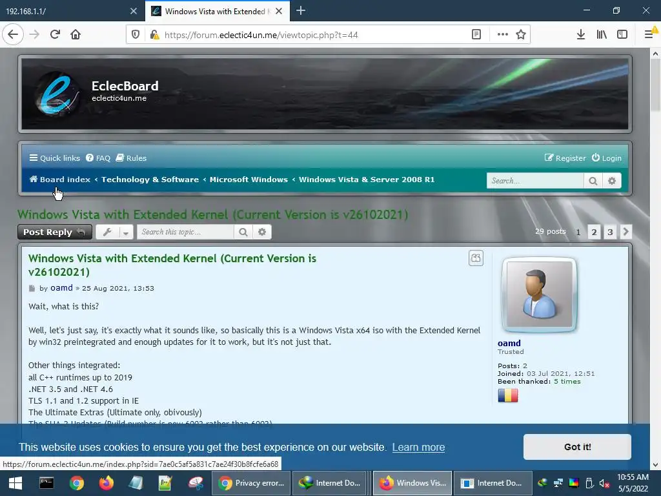
Task: Open oamd username under the avatar
Action: pos(509,344)
